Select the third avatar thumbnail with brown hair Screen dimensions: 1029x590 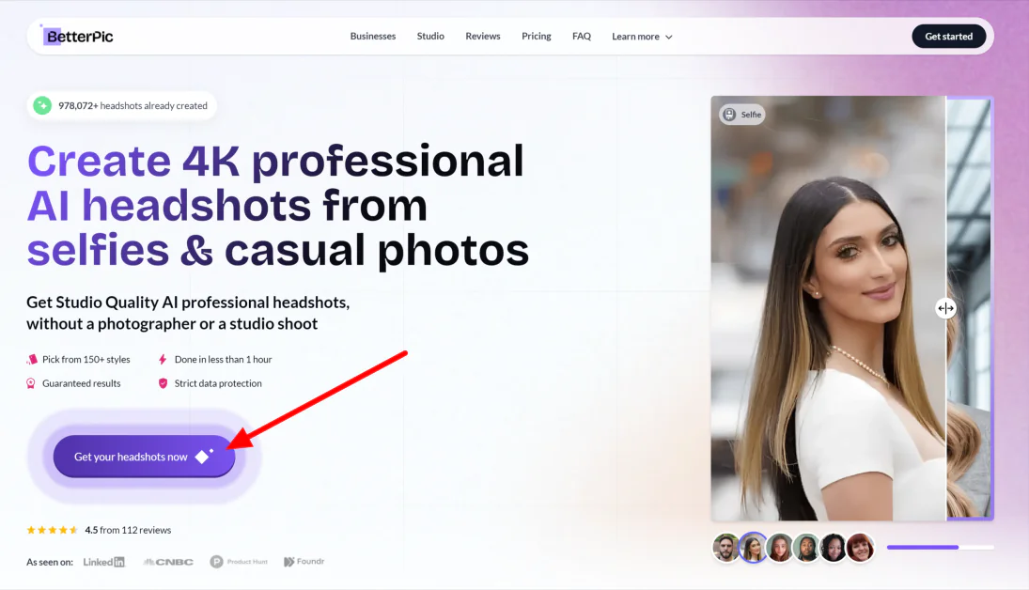(780, 548)
